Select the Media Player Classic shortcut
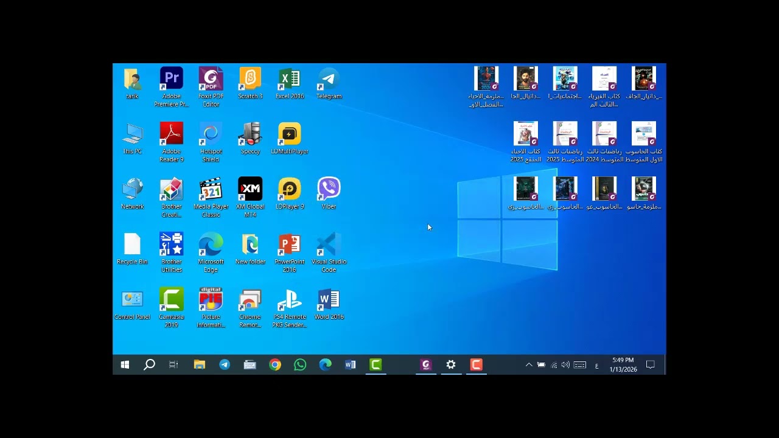The height and width of the screenshot is (438, 779). [211, 198]
